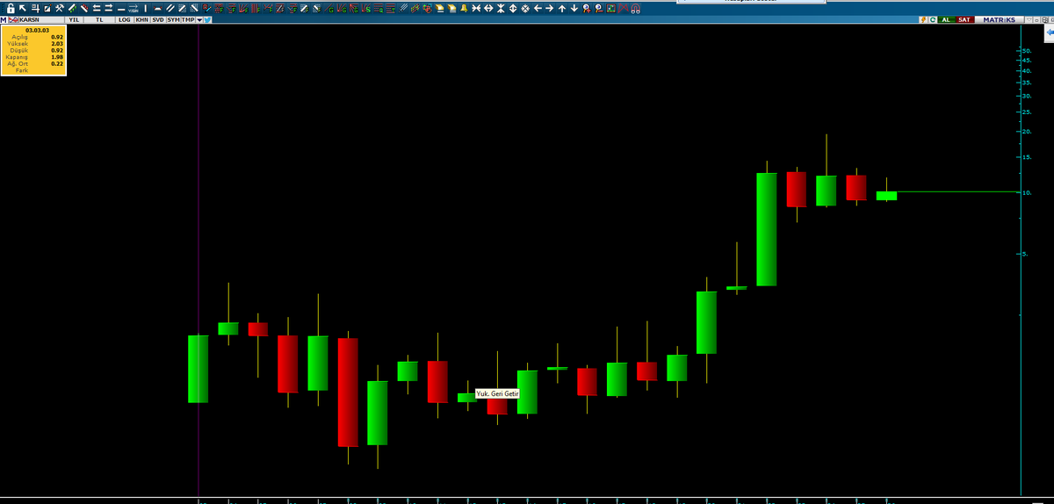Click the magnet snap icon

635,8
